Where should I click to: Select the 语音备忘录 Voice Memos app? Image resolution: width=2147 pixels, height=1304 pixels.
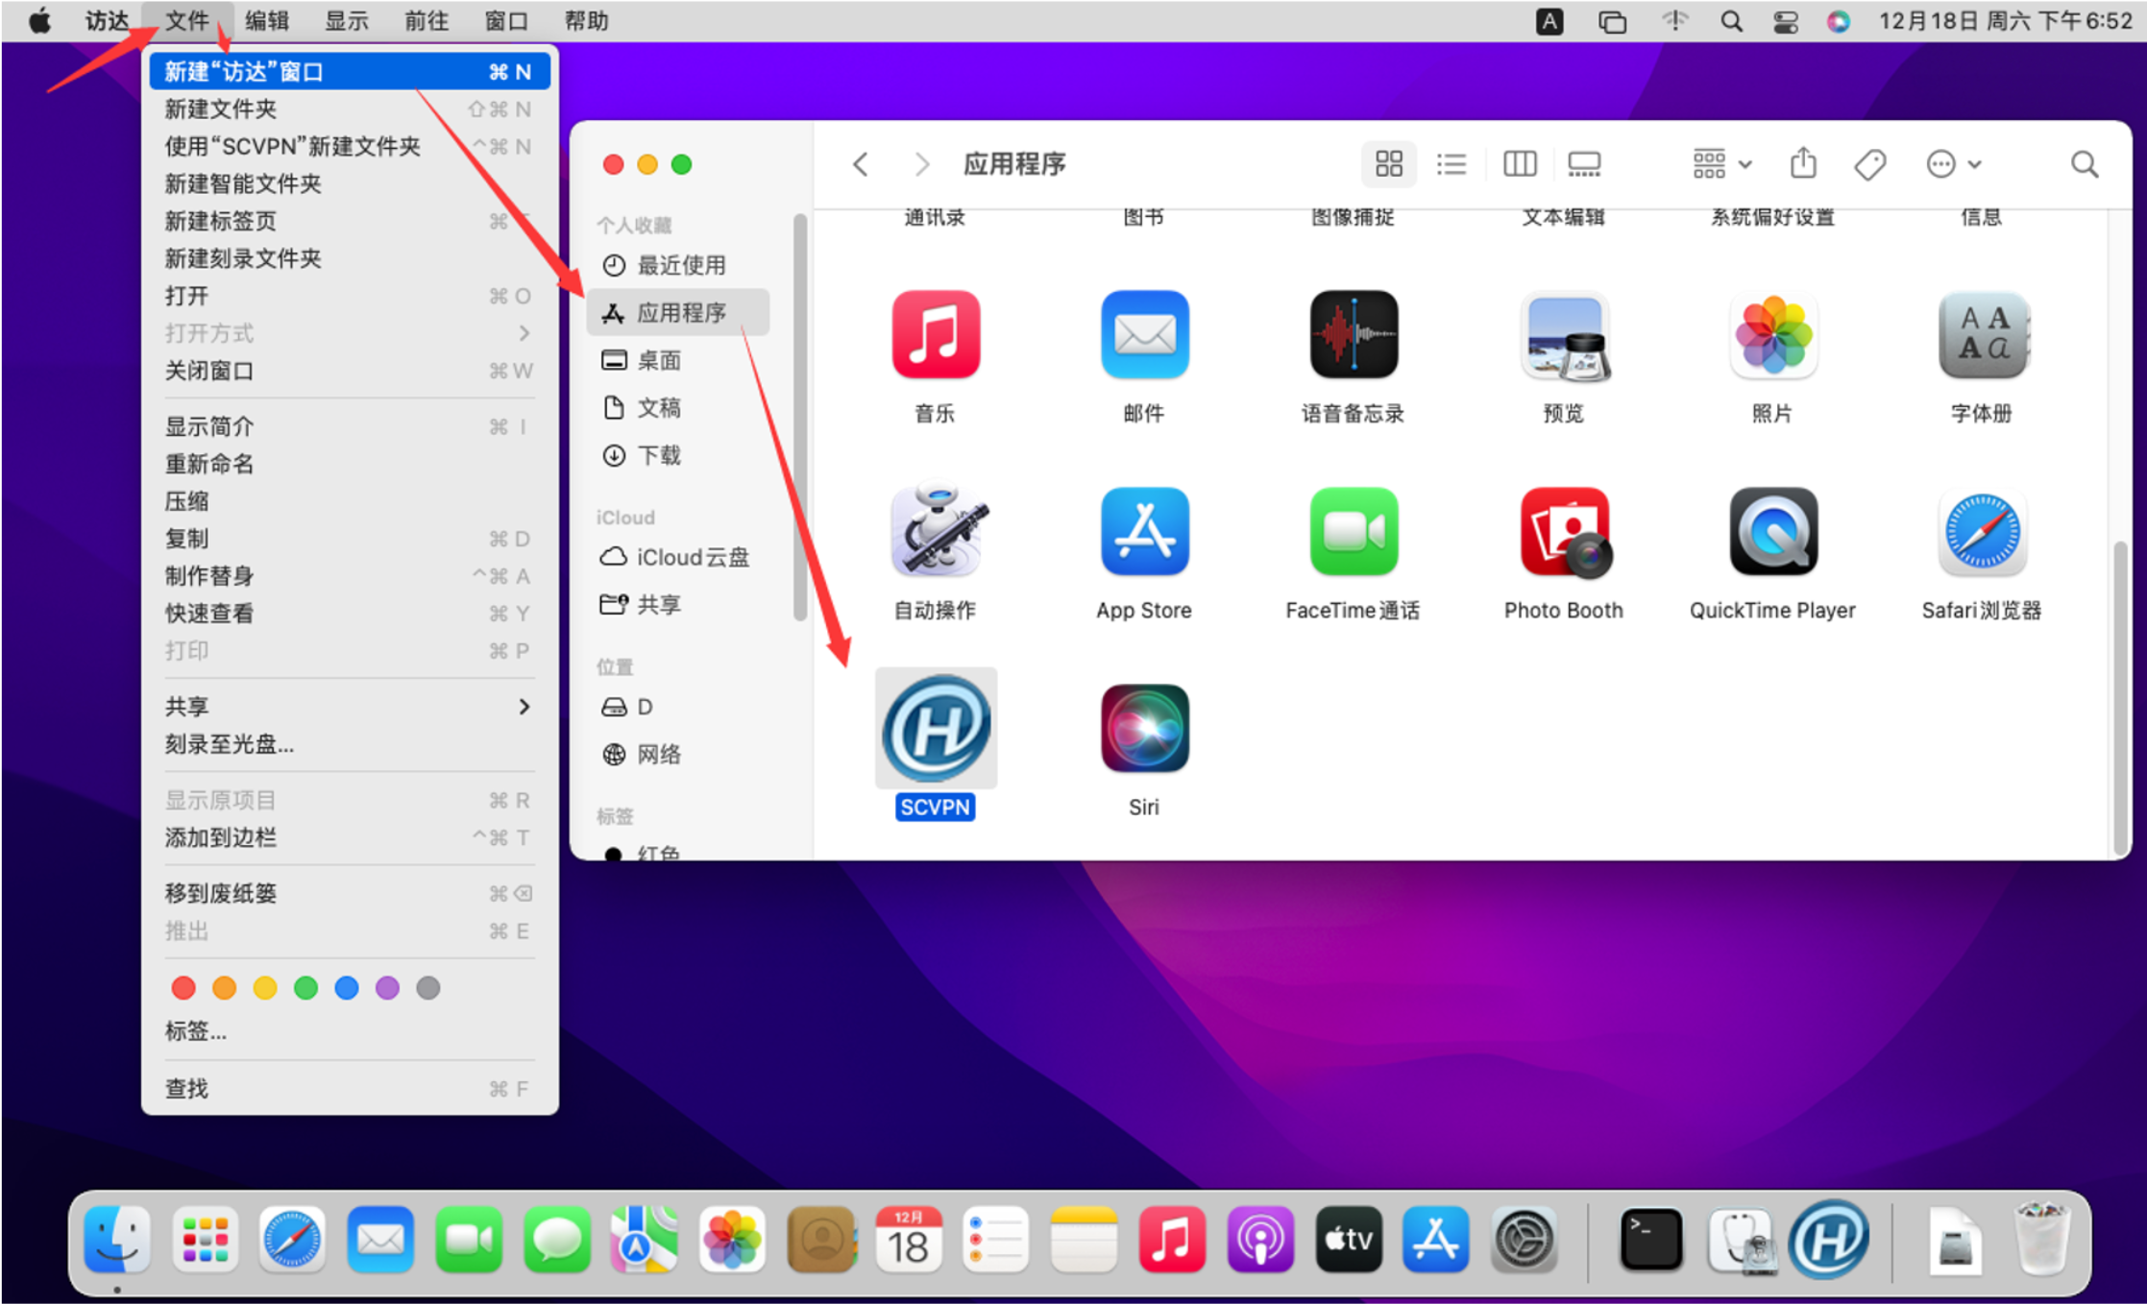coord(1354,335)
